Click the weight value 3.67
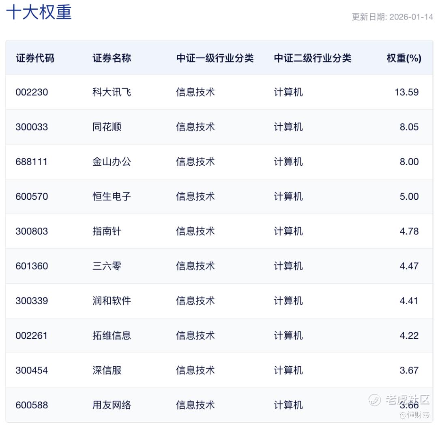 (409, 370)
